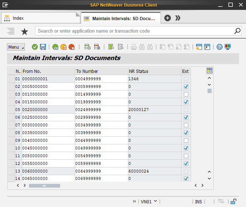Image resolution: width=246 pixels, height=207 pixels.
Task: Edit To Number 0014999999 field
Action: coord(102,94)
